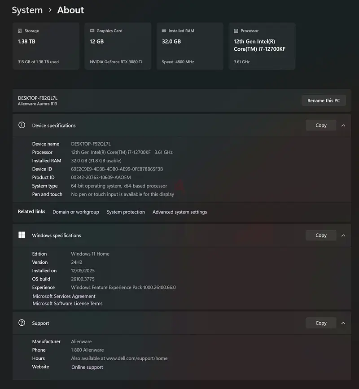Click the OS build value 26100.3775
The width and height of the screenshot is (359, 389).
pyautogui.click(x=83, y=279)
